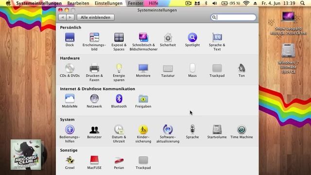
Task: Open the Apple menu
Action: [x=8, y=3]
